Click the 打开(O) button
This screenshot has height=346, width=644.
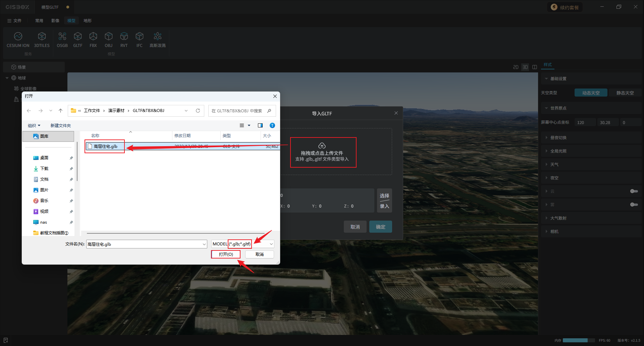[226, 254]
